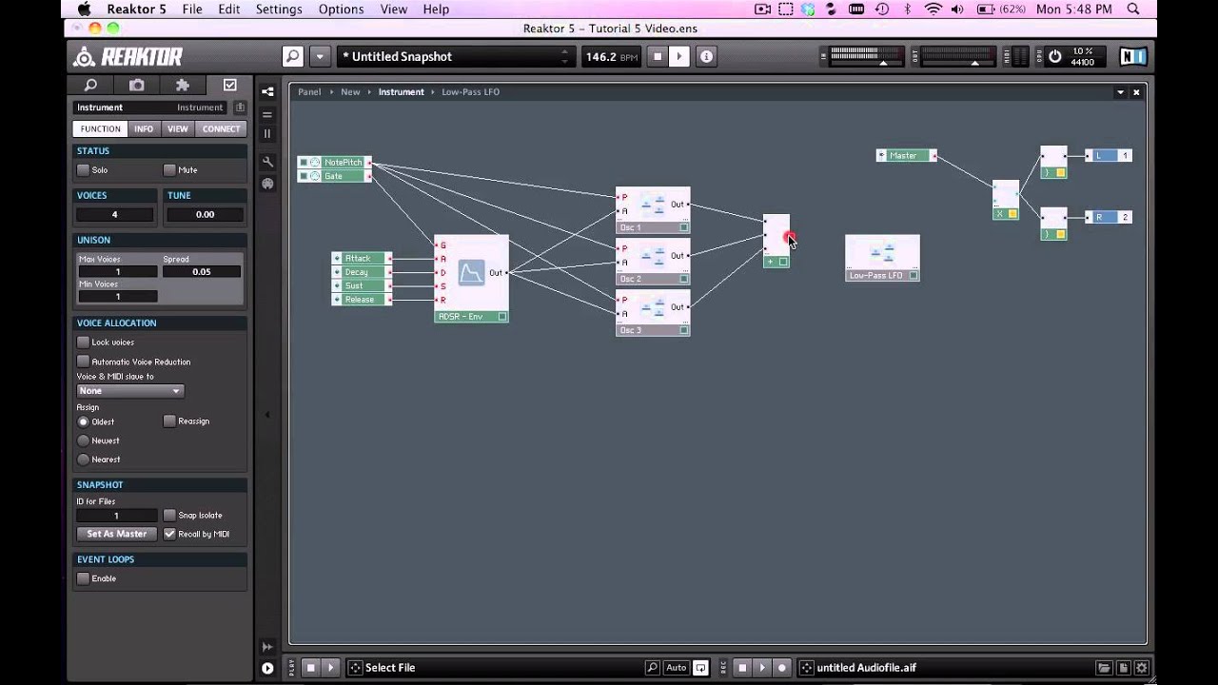Open the recorder file folder icon
Screen dimensions: 1218x685
pyautogui.click(x=1104, y=668)
